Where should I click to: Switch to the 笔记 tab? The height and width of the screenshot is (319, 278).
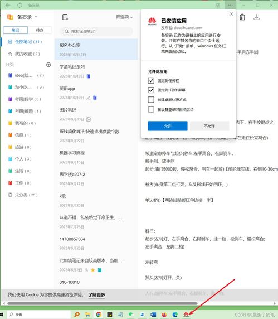tap(16, 30)
